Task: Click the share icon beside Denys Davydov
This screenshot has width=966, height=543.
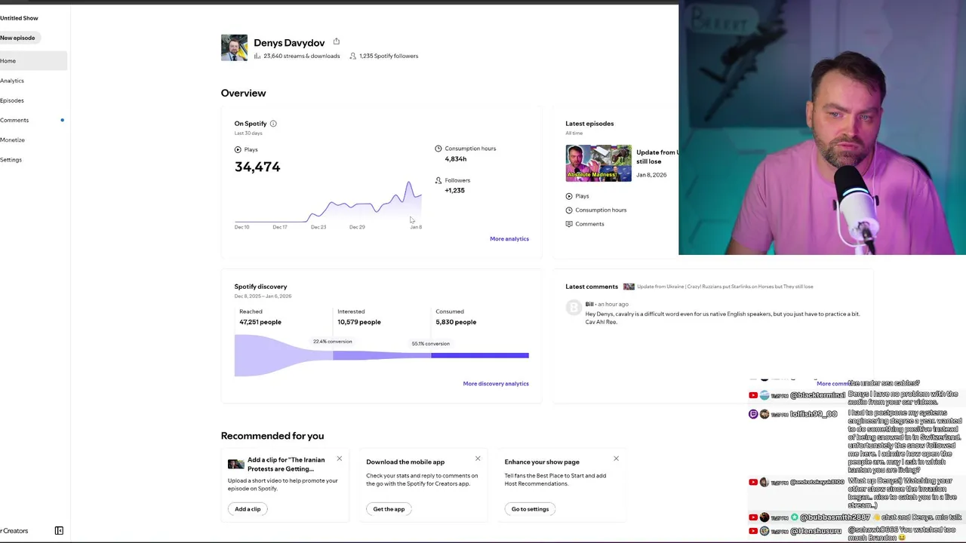Action: [x=337, y=41]
